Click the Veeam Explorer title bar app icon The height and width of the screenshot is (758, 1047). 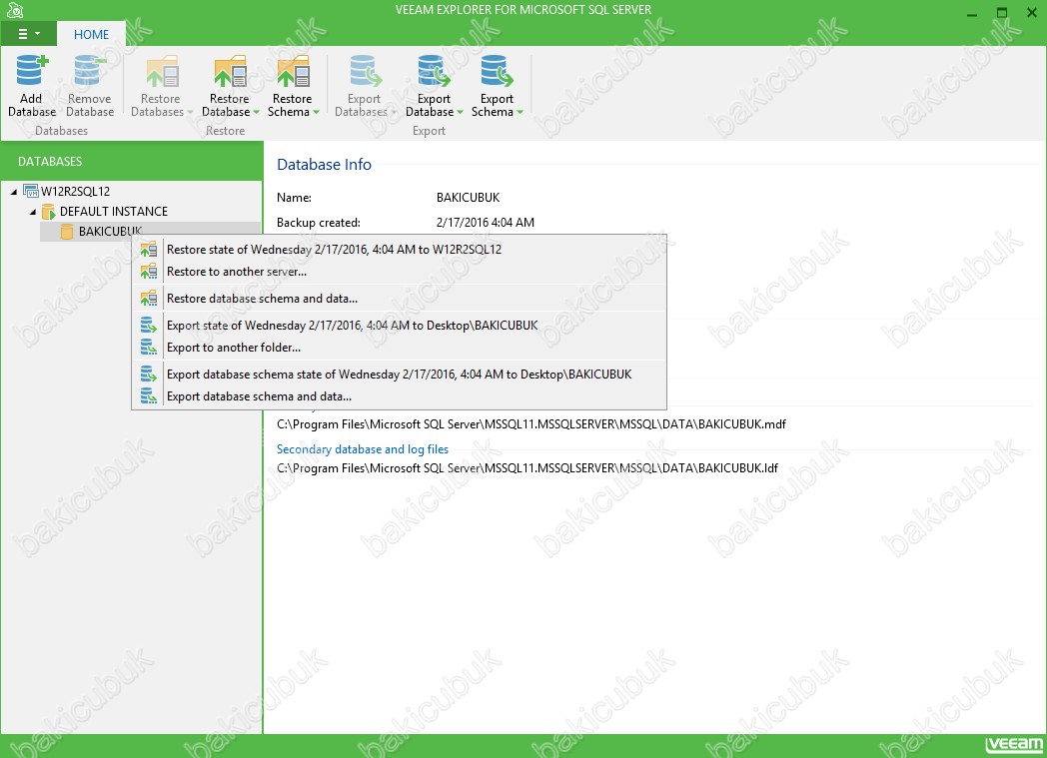[x=15, y=10]
